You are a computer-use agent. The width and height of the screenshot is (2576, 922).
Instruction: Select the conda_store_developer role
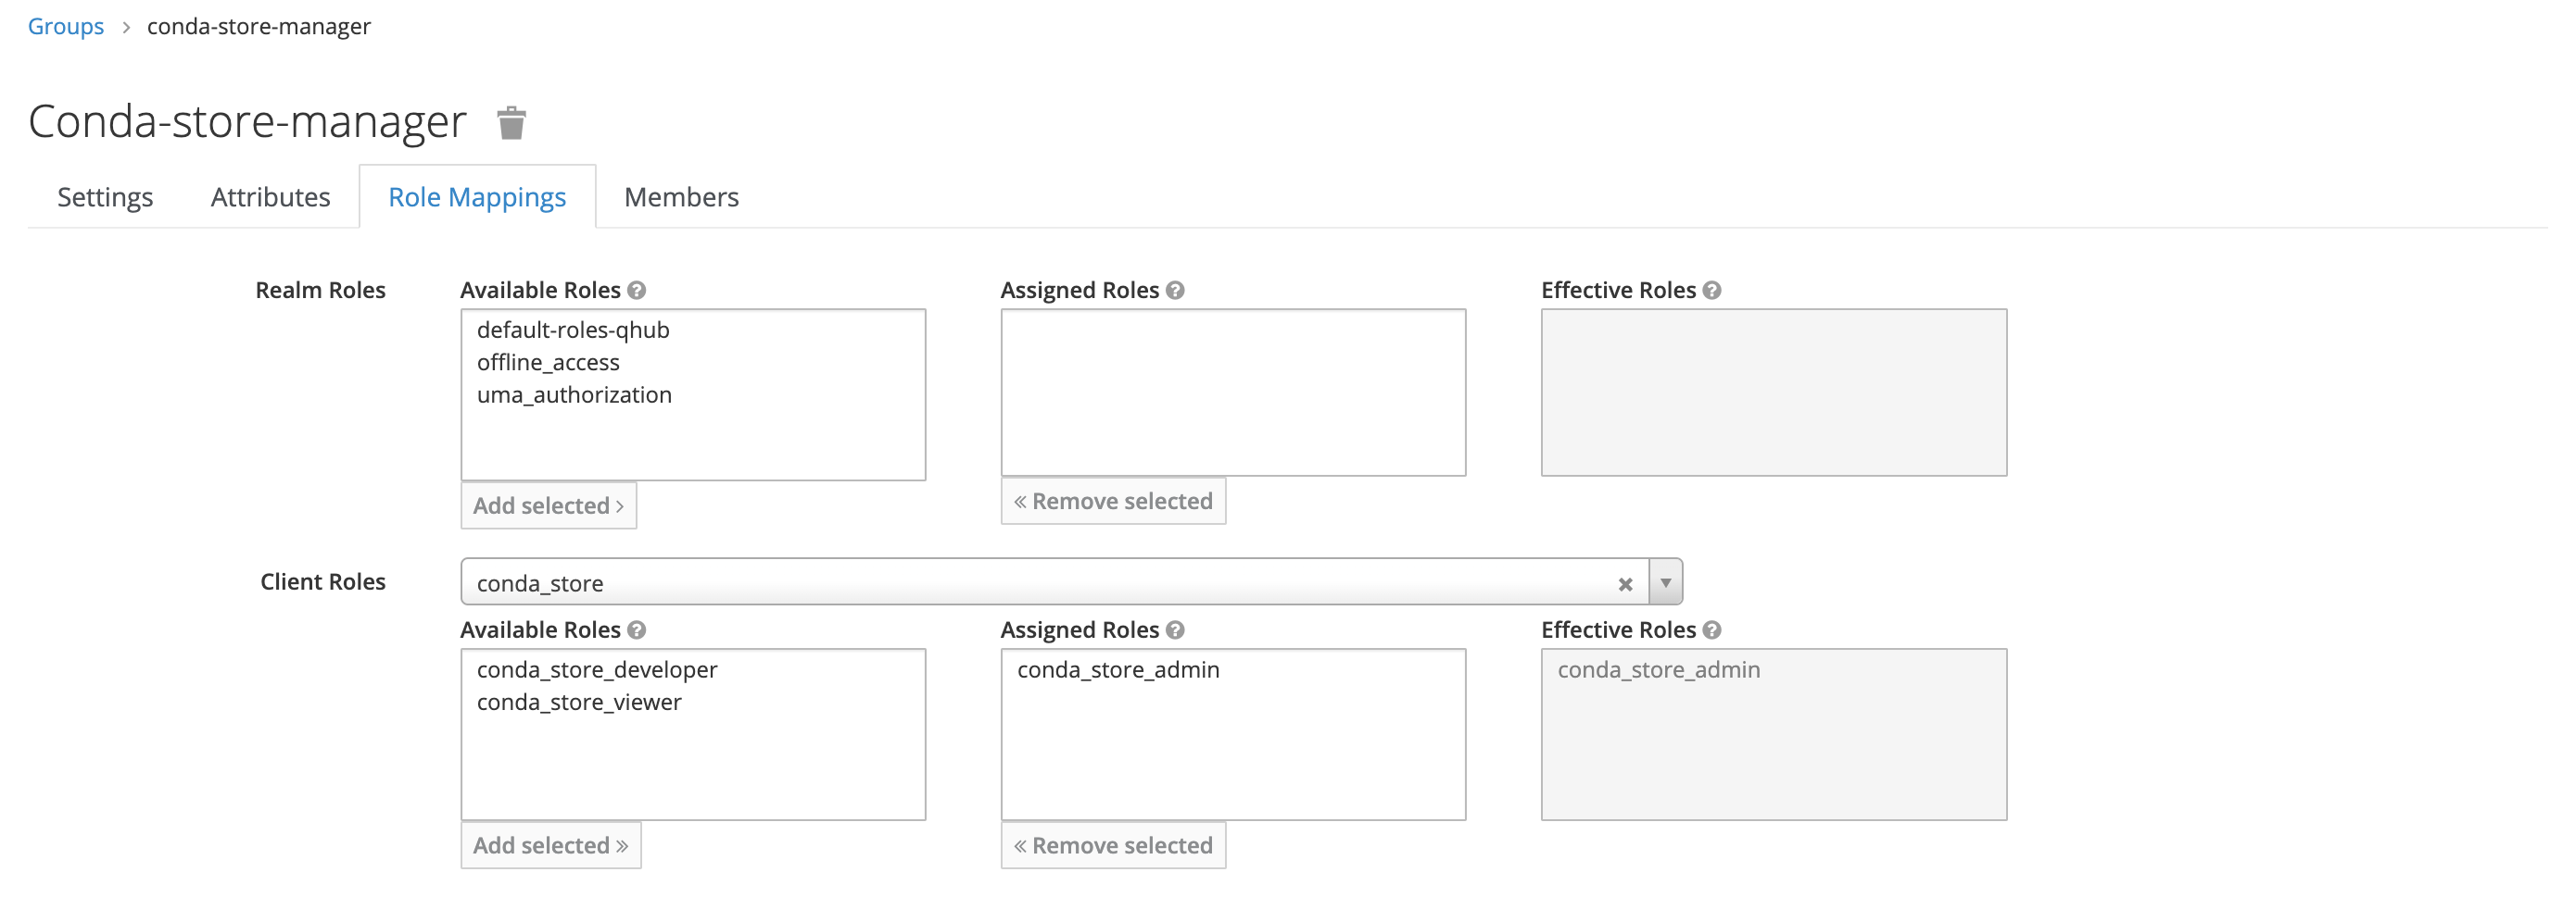597,670
